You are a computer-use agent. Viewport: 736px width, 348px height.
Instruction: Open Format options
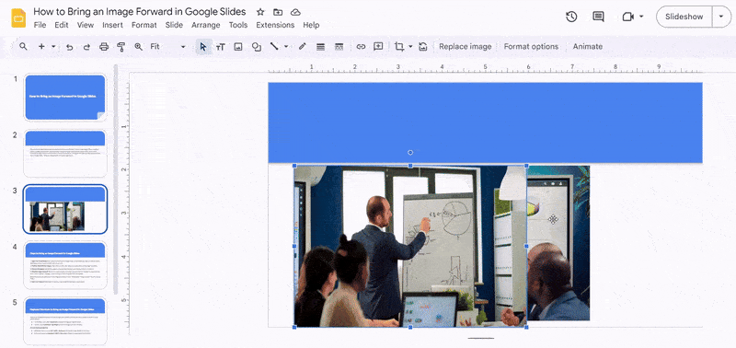click(531, 47)
